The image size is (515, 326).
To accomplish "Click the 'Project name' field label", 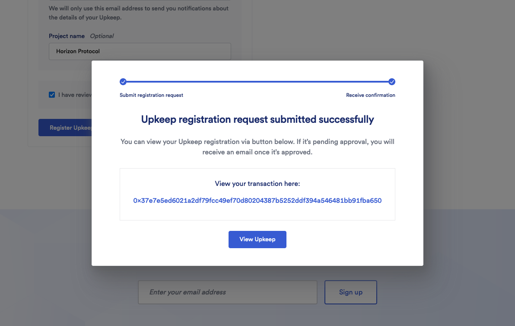I will [67, 36].
